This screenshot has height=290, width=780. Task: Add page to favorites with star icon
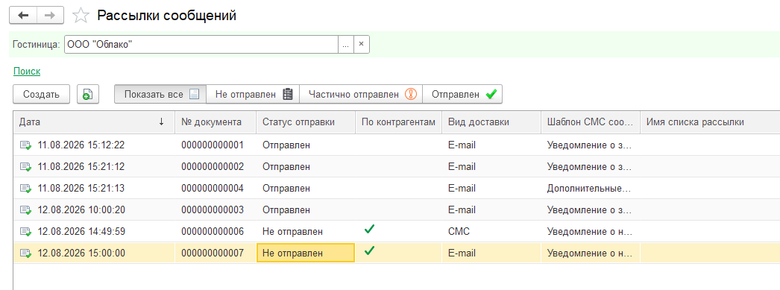pos(80,16)
